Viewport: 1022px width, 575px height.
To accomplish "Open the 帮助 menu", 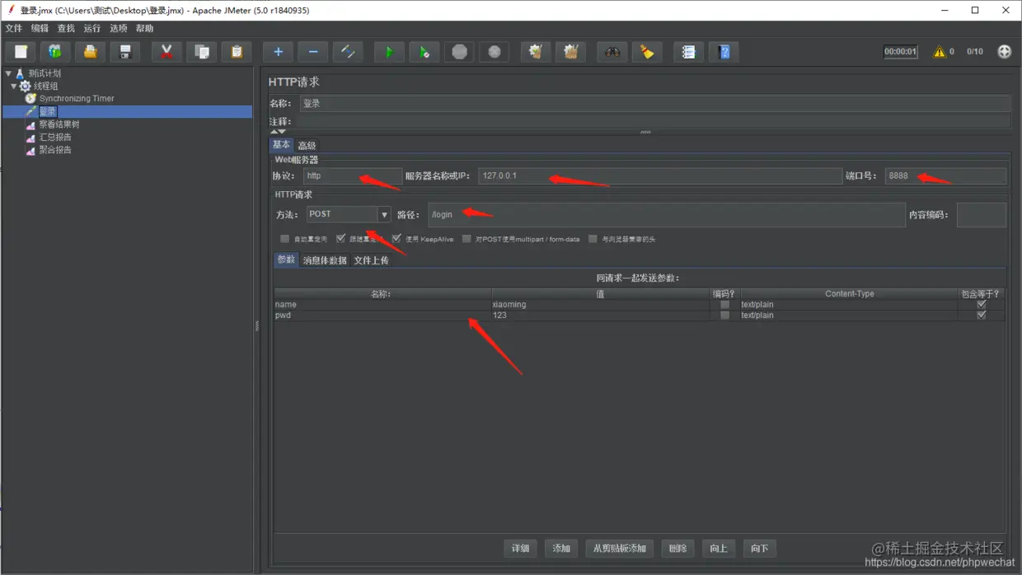I will (x=145, y=28).
